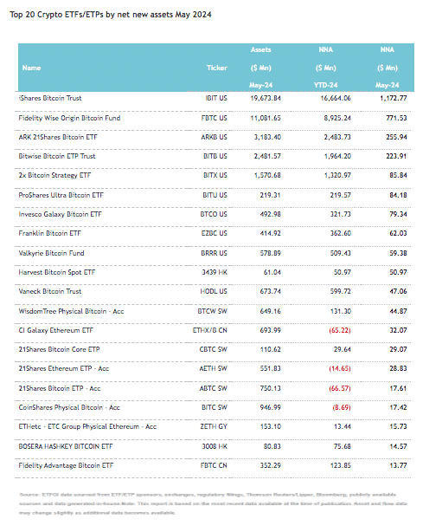Click May NNA value 59.38
442x532 pixels.
pyautogui.click(x=398, y=254)
